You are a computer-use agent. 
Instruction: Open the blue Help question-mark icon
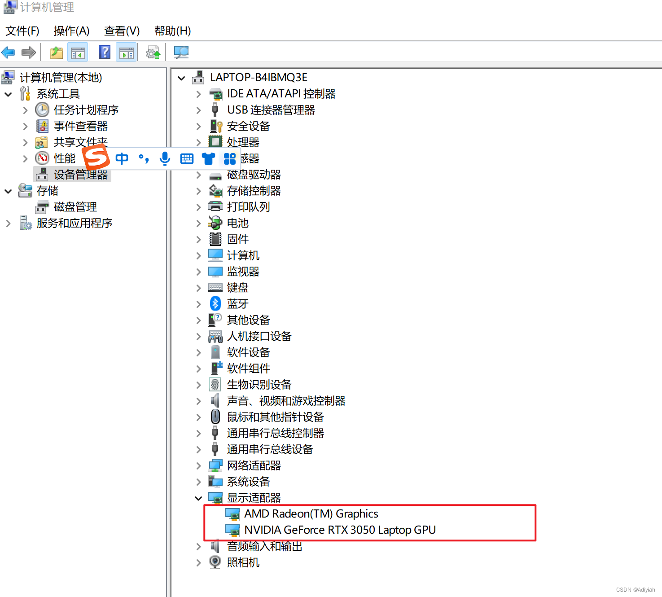click(x=105, y=53)
